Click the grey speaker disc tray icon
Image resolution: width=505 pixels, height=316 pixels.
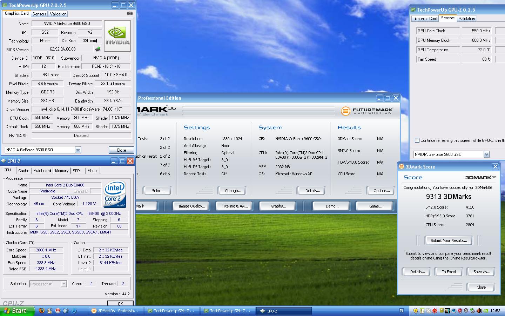coord(466,311)
